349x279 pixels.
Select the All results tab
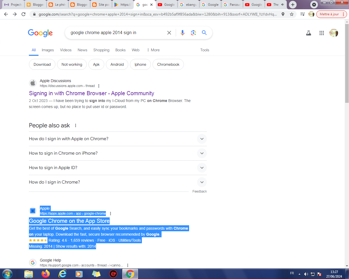coord(34,50)
